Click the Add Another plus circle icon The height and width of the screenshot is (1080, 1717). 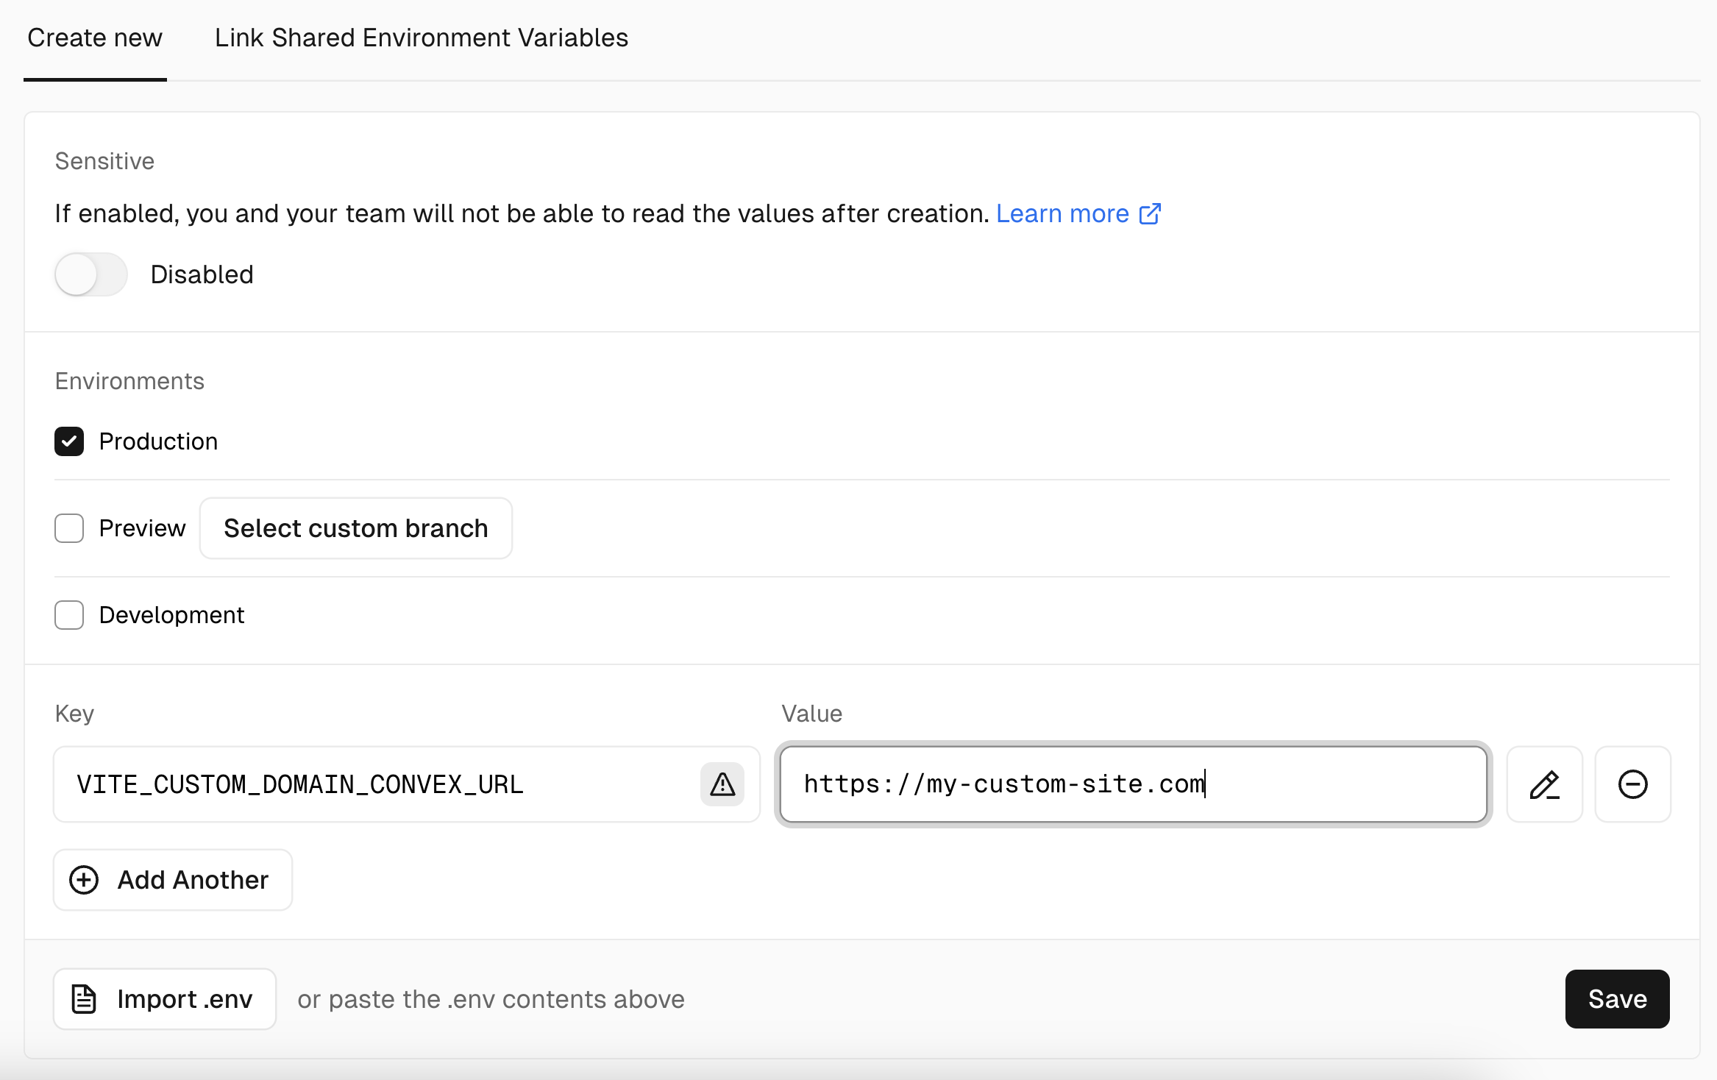coord(86,880)
